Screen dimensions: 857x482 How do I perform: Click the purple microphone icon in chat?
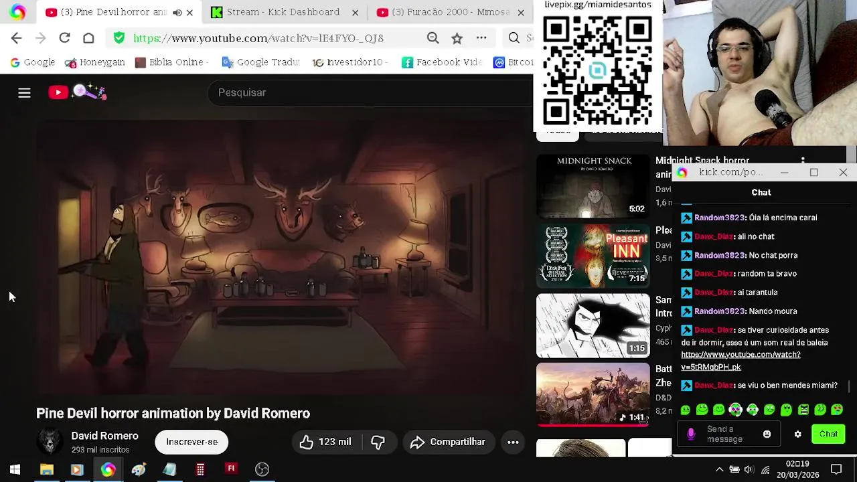tap(691, 434)
